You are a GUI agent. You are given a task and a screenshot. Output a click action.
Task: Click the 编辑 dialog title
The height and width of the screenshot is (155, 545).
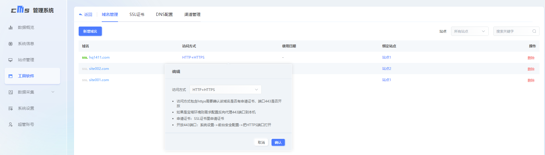(x=176, y=72)
